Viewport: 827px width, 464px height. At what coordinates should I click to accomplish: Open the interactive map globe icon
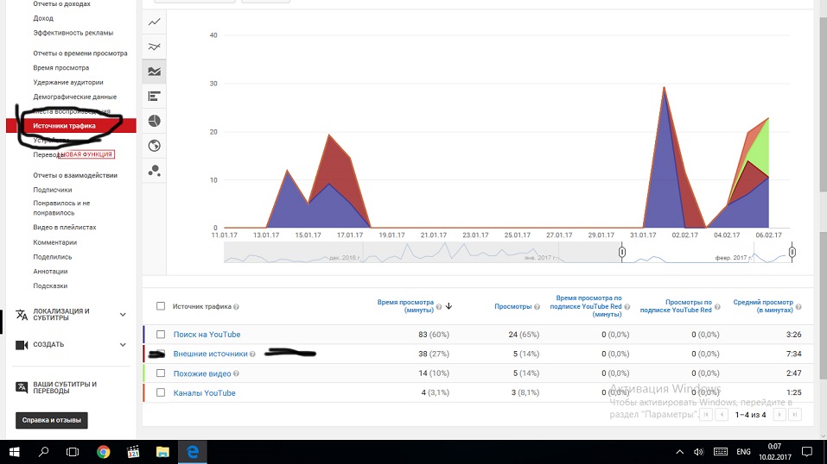[154, 146]
